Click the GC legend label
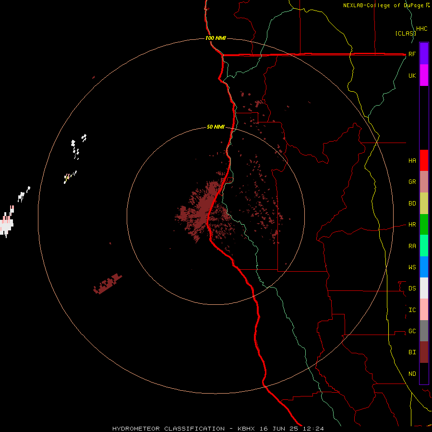This screenshot has width=432, height=432. coord(412,331)
